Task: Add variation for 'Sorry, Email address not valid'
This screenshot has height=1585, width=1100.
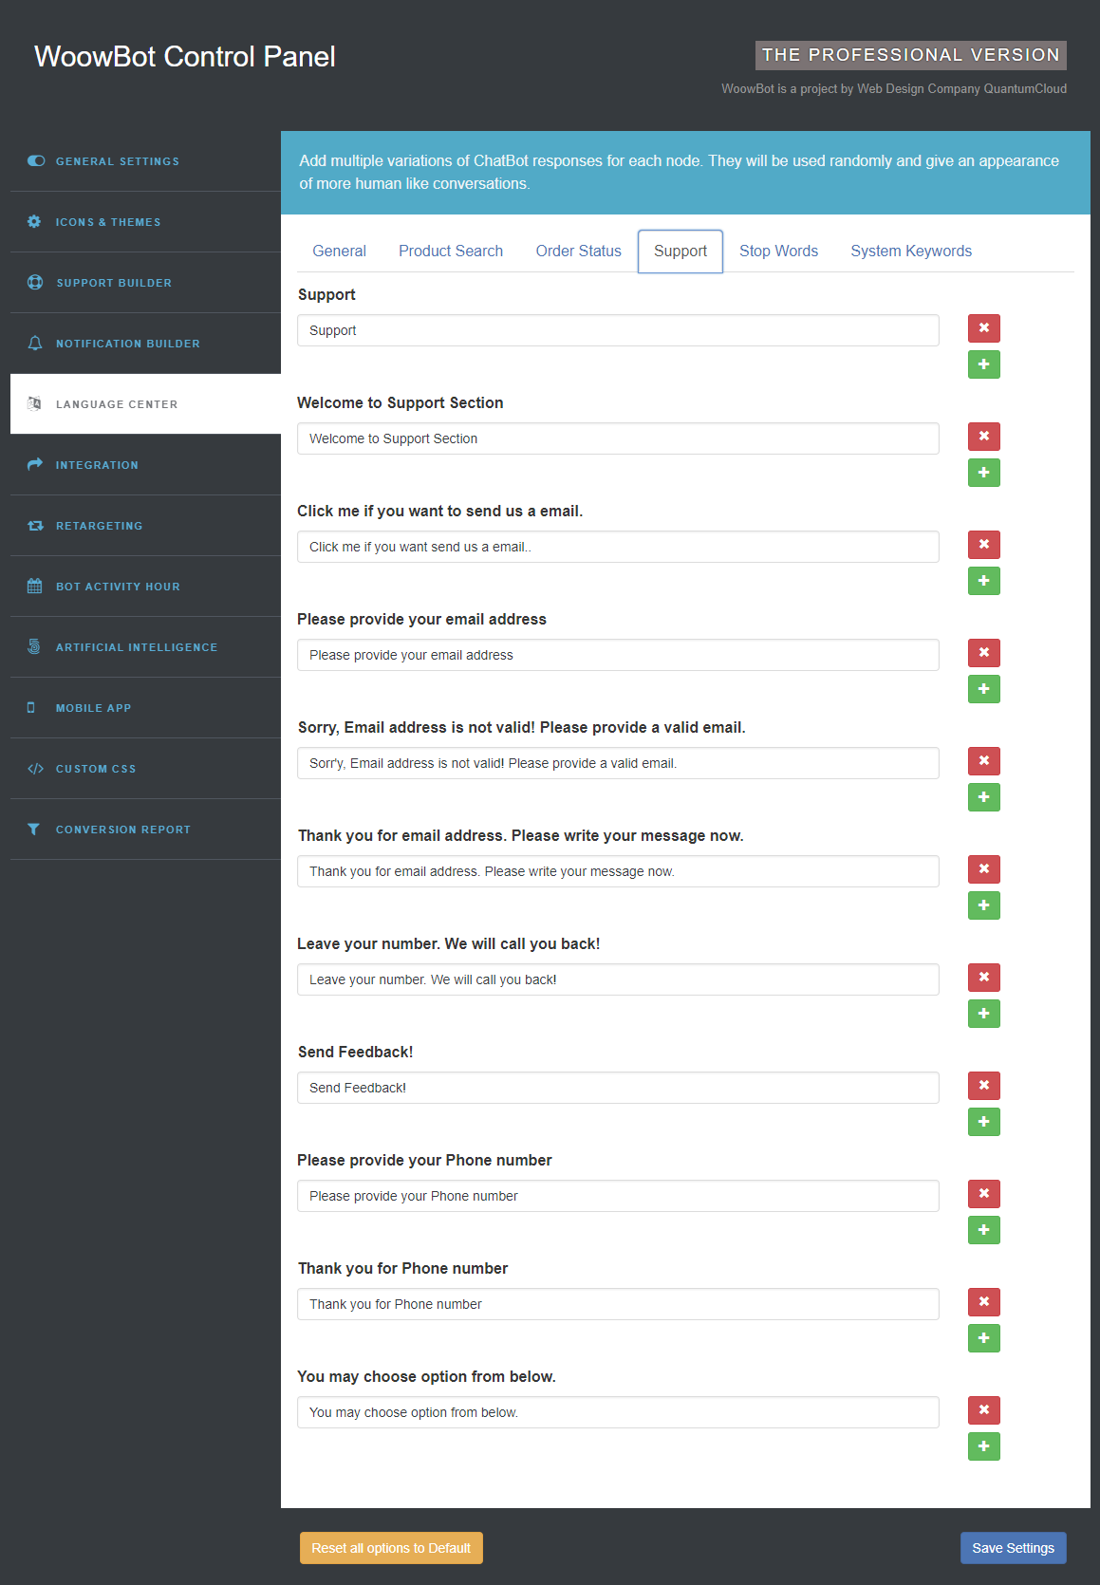Action: point(984,796)
